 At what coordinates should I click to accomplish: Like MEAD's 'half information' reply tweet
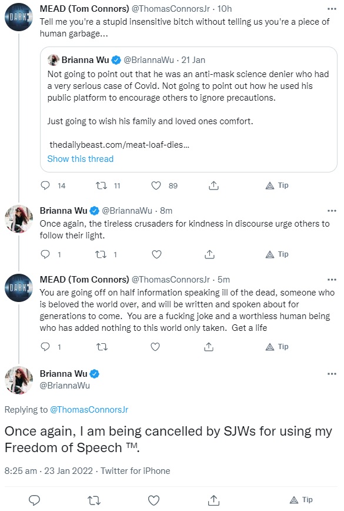point(155,347)
